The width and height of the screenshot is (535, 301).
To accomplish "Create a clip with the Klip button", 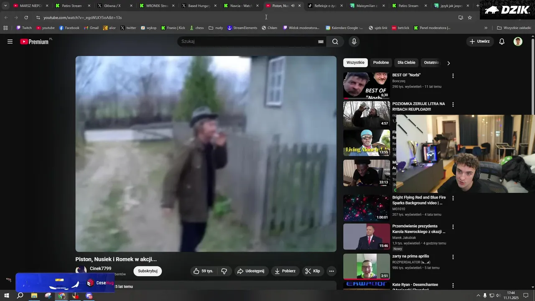I will 313,271.
